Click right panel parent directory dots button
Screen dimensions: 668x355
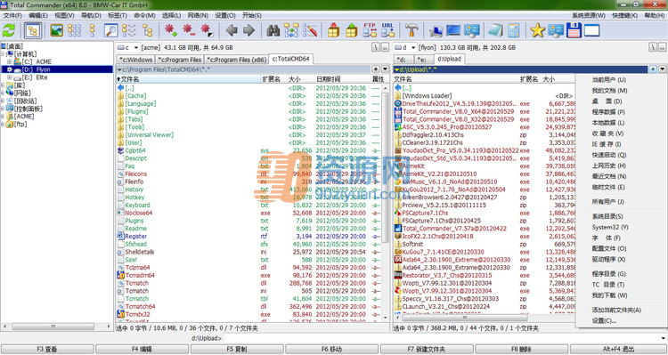[x=663, y=48]
